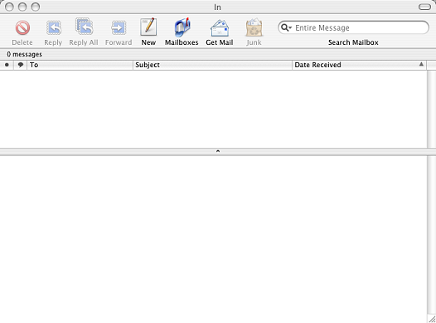Click the Delete toolbar icon
436x323 pixels.
click(22, 28)
